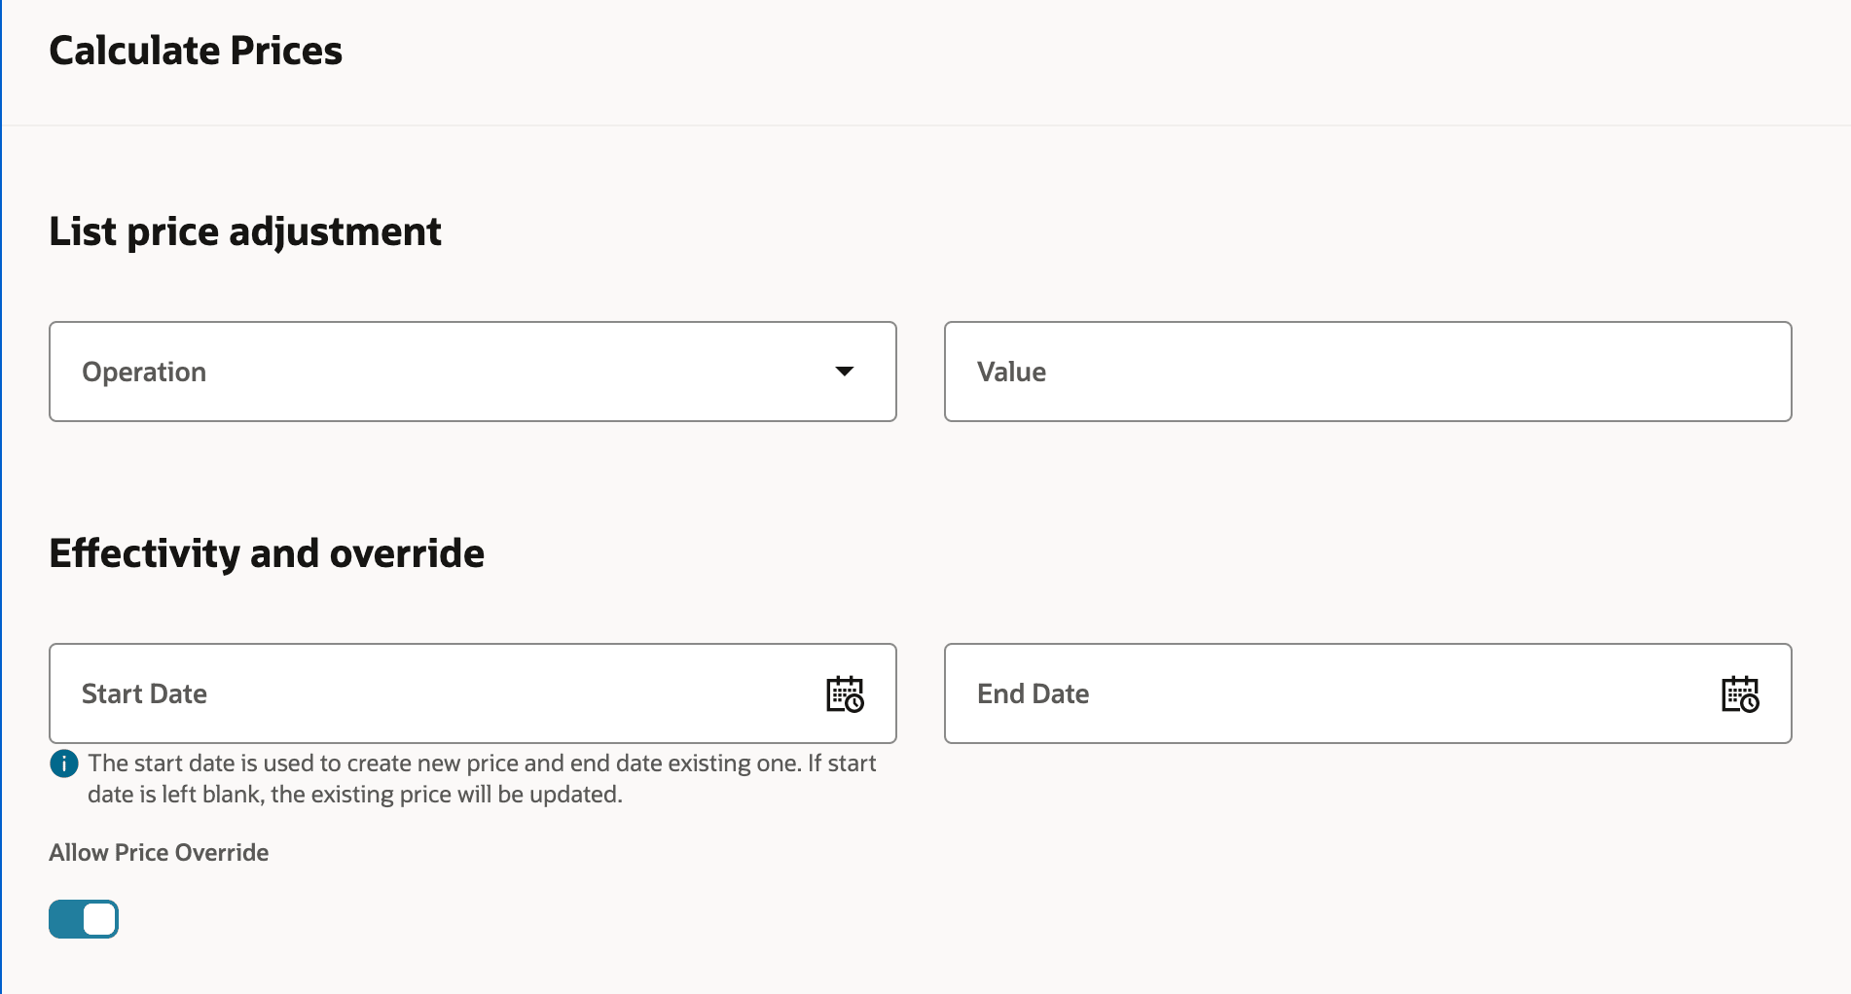Open the Operation combo box
This screenshot has height=994, width=1851.
[x=472, y=372]
